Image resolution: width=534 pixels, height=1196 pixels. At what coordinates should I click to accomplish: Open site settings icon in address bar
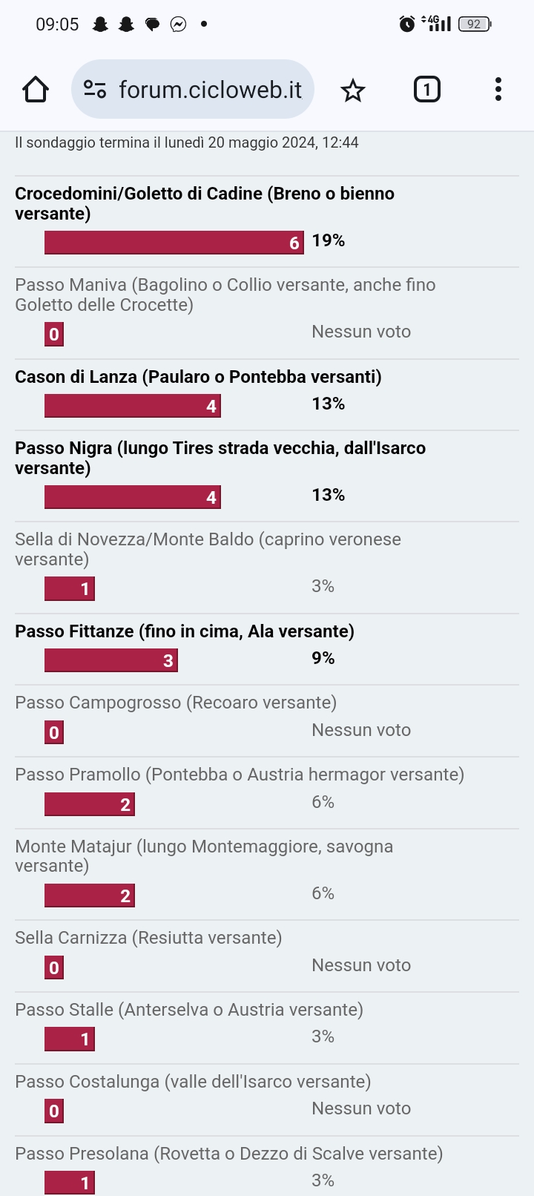[95, 90]
